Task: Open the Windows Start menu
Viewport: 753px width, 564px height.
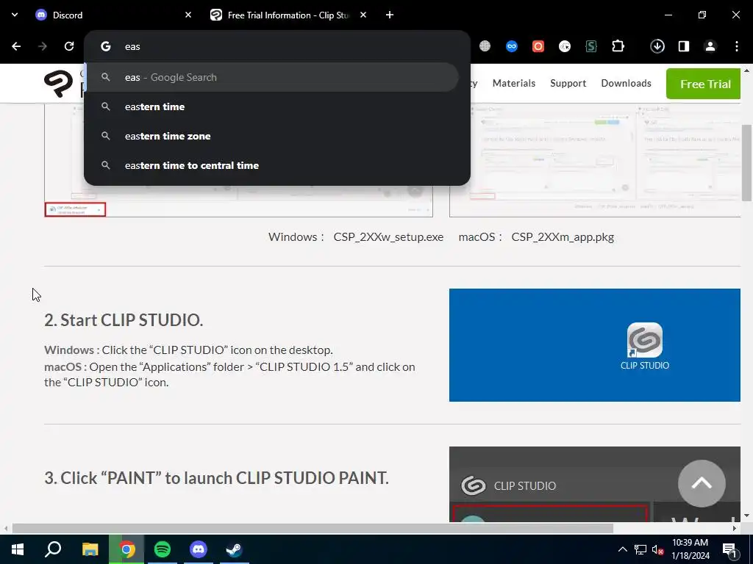Action: (x=18, y=549)
